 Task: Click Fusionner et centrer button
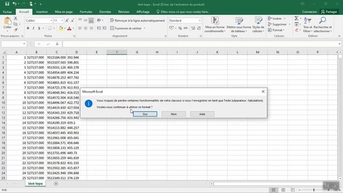click(x=126, y=28)
